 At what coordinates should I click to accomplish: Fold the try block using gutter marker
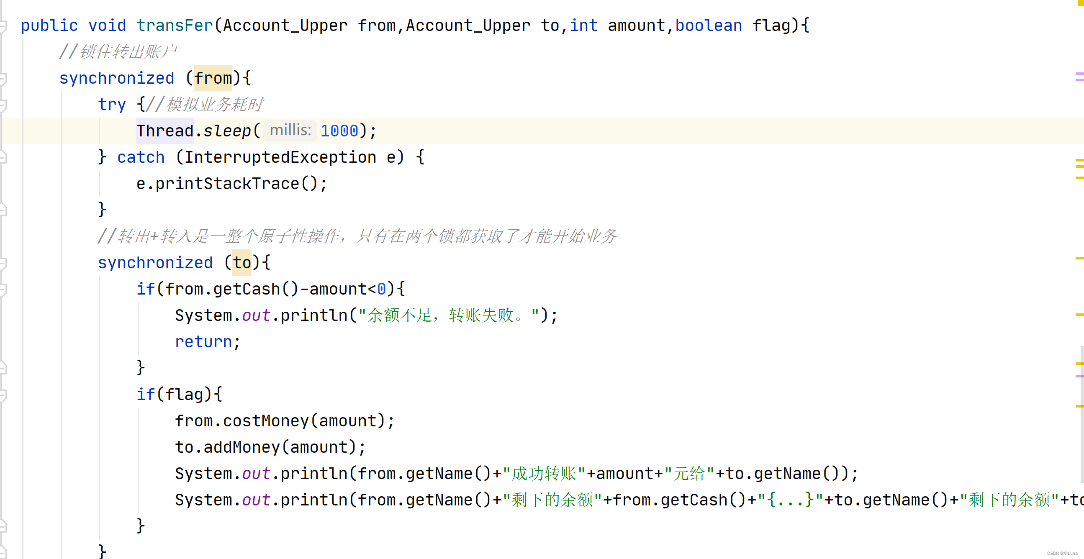click(3, 105)
